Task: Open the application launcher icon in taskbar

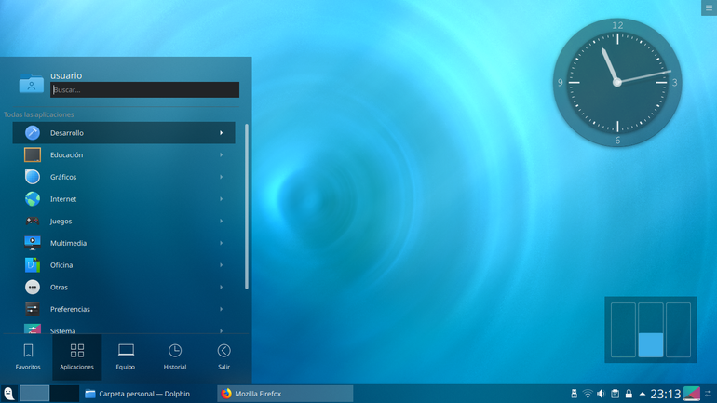Action: (8, 394)
